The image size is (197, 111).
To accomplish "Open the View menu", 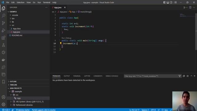I will pos(29,2).
